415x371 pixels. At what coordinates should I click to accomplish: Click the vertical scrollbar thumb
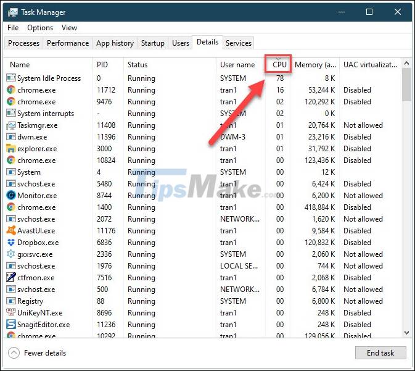(x=406, y=85)
